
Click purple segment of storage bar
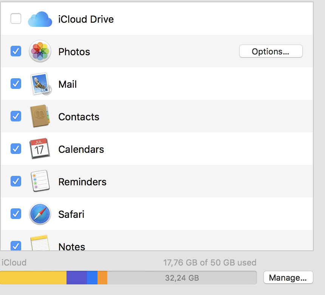coord(77,278)
